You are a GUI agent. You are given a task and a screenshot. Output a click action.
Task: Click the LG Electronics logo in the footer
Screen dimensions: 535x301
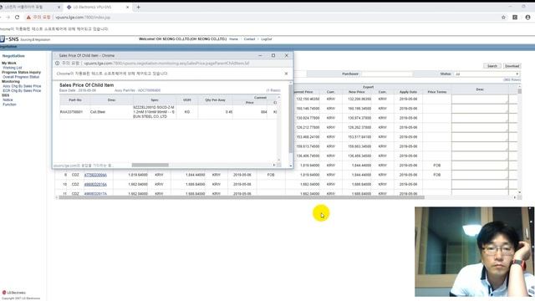pos(14,293)
